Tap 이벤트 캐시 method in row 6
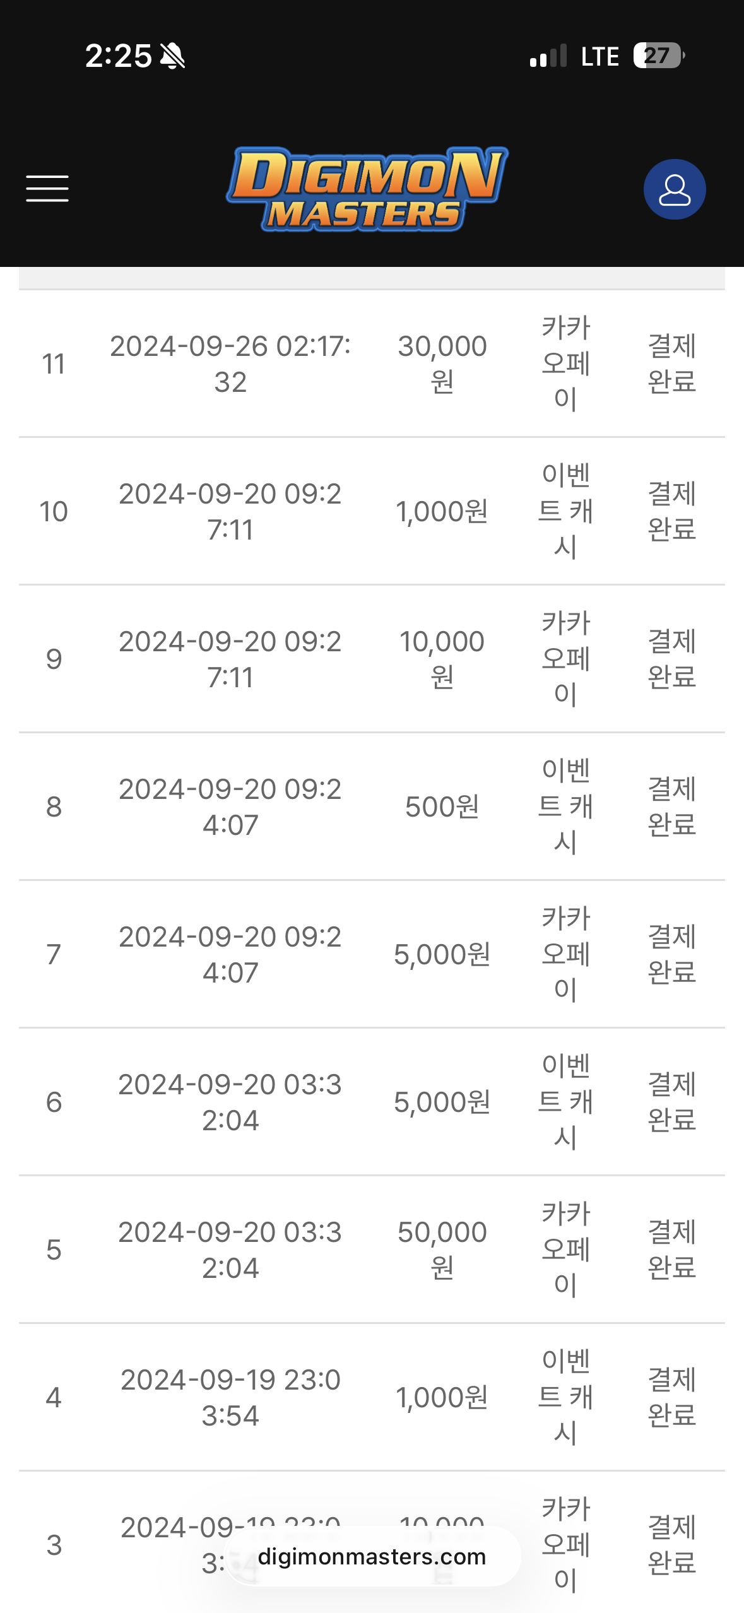The image size is (744, 1613). pos(565,1102)
